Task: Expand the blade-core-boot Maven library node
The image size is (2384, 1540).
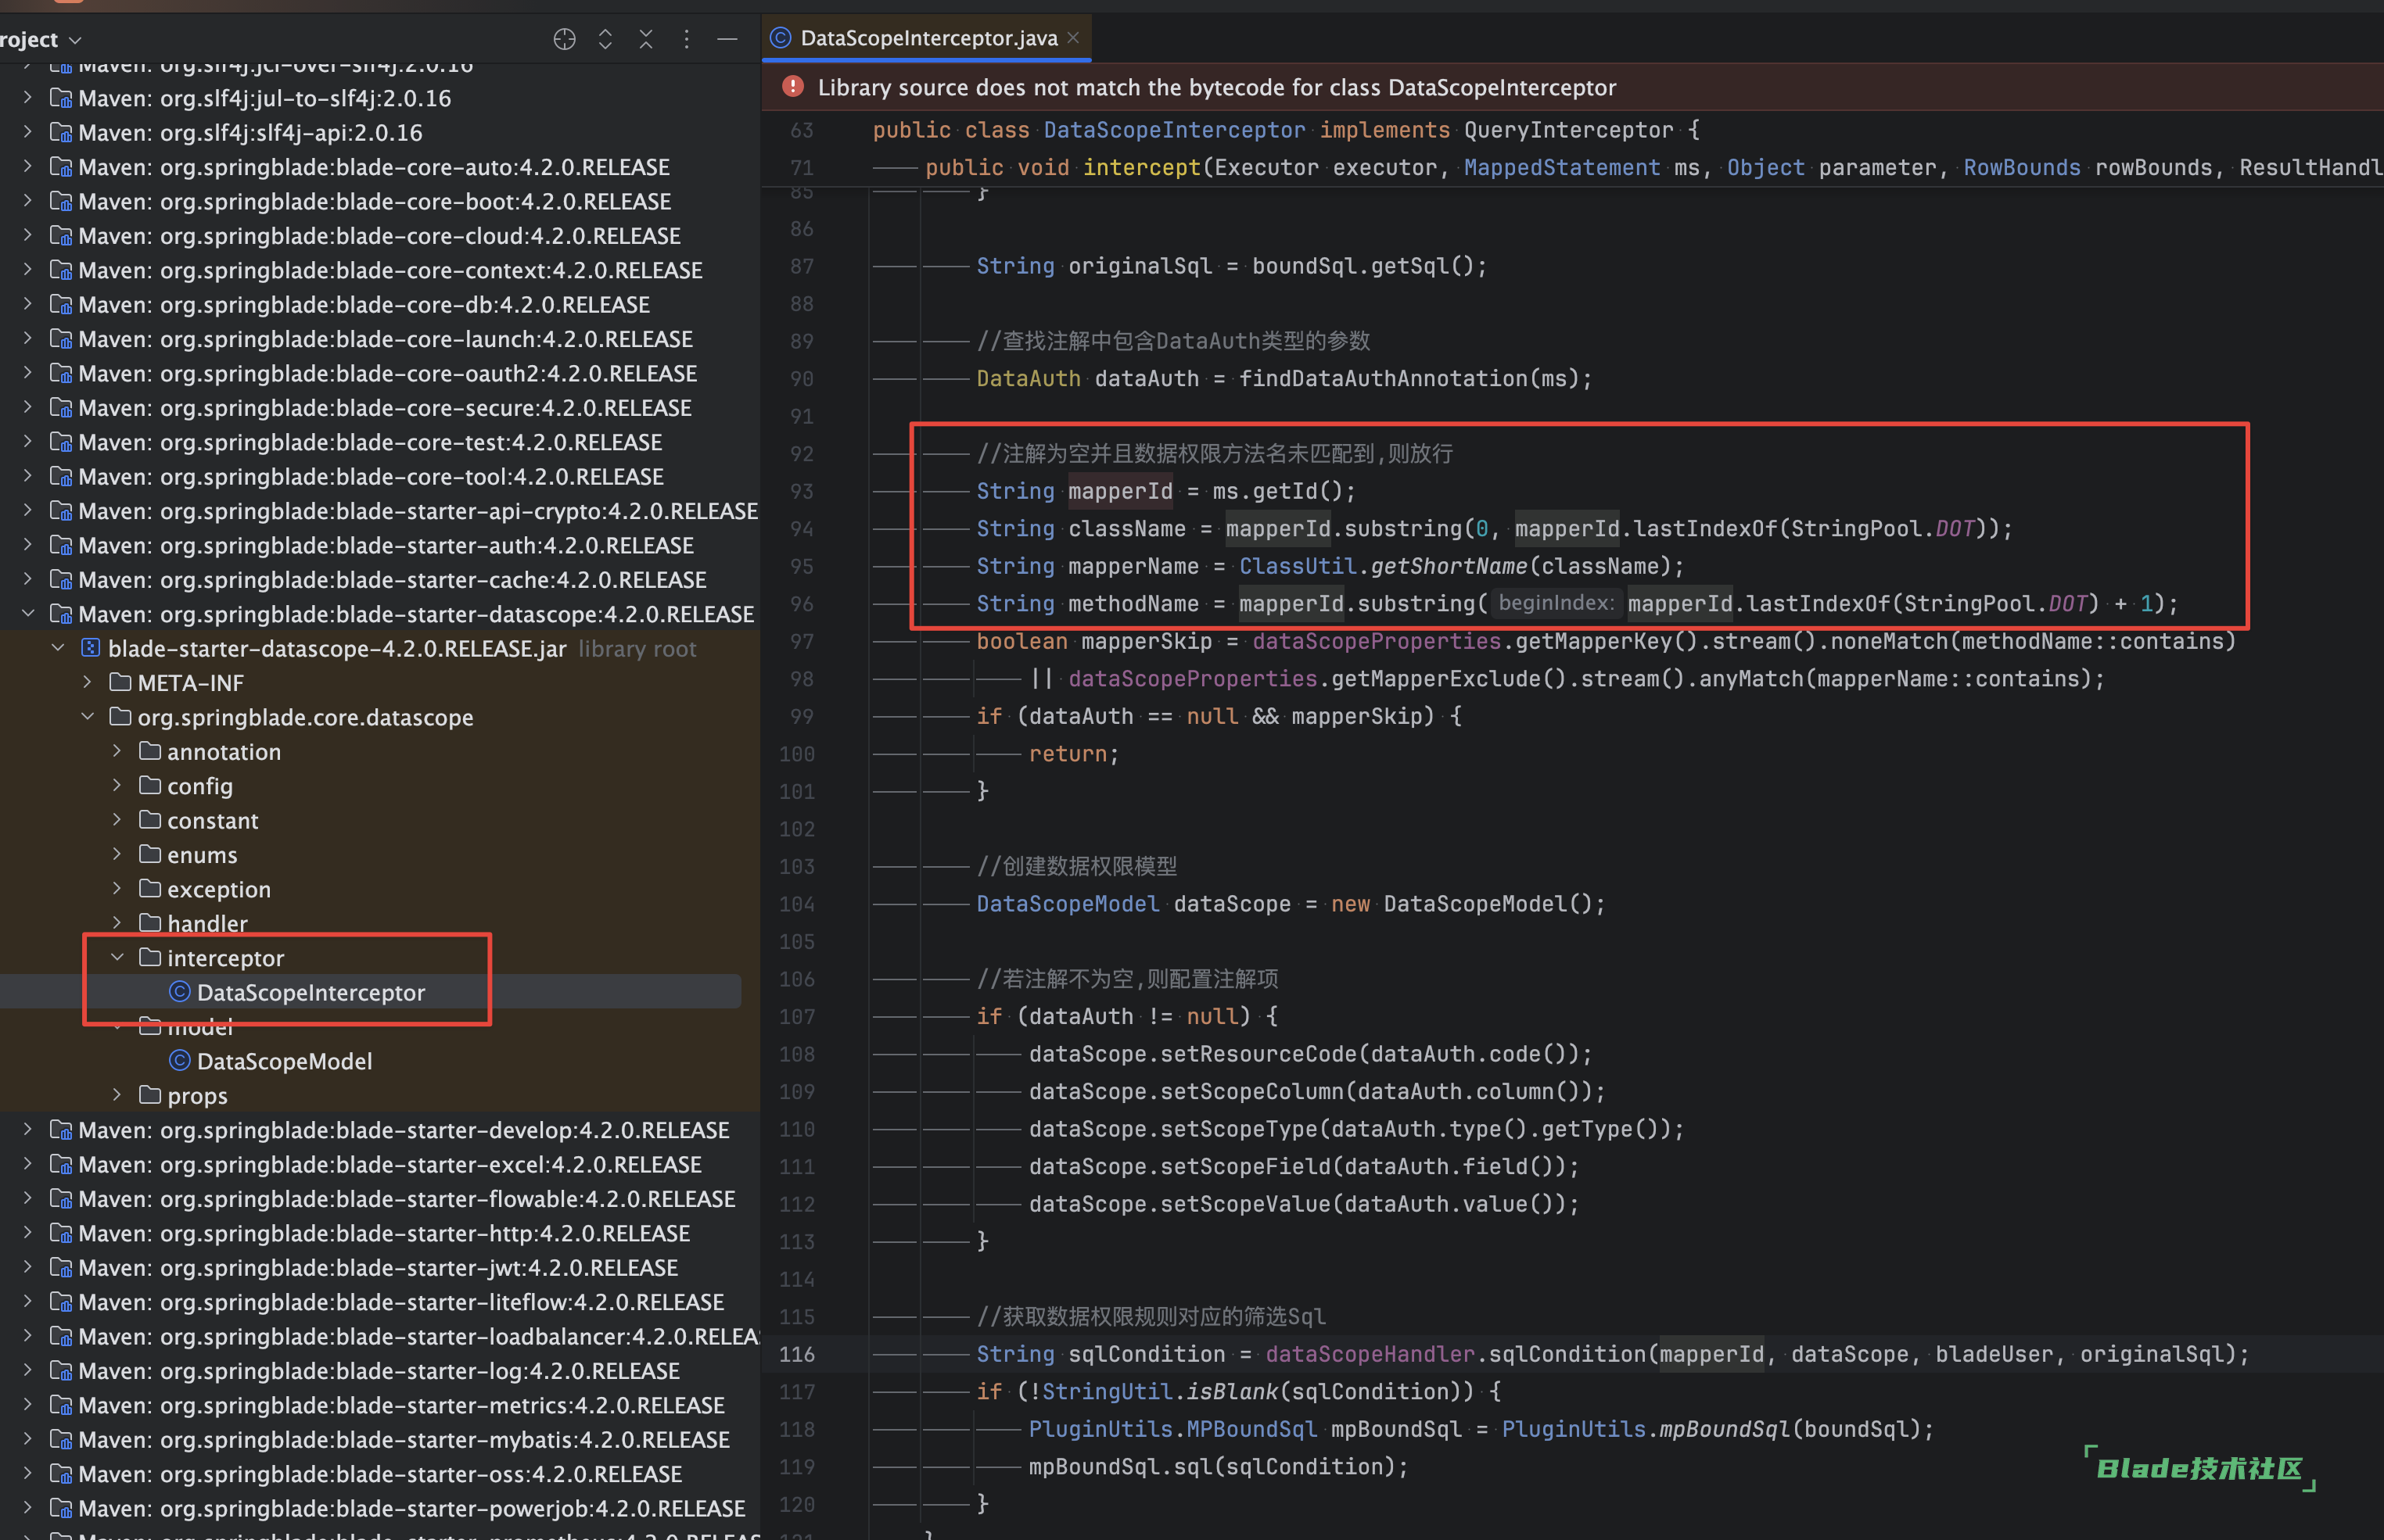Action: [x=27, y=201]
